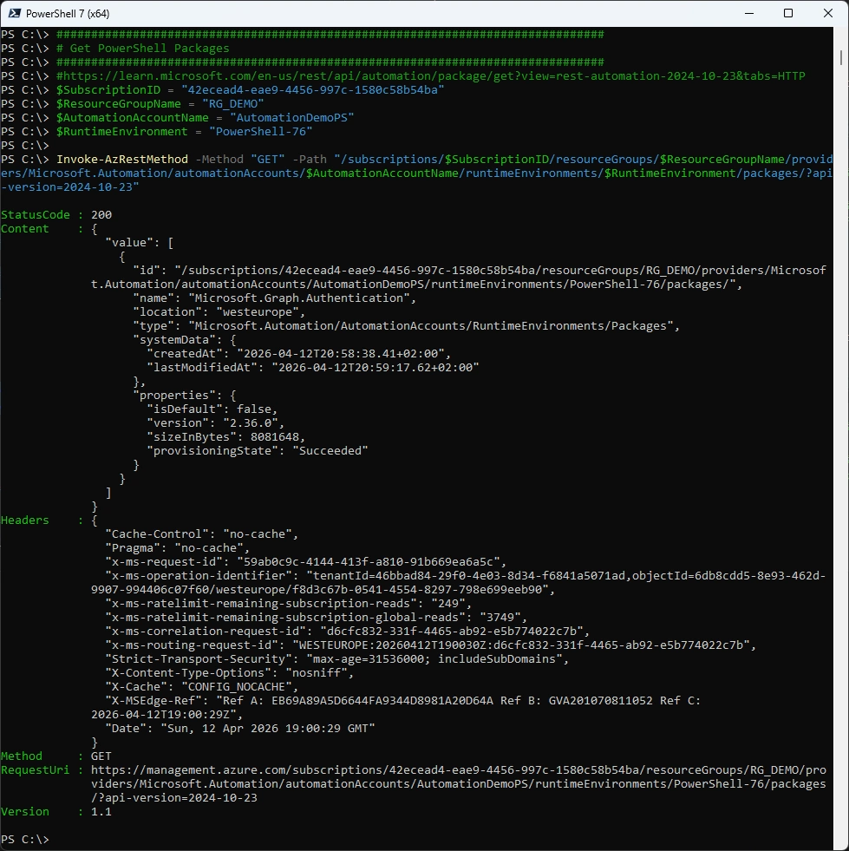The height and width of the screenshot is (851, 849).
Task: Minimize the PowerShell 7 window
Action: (748, 14)
